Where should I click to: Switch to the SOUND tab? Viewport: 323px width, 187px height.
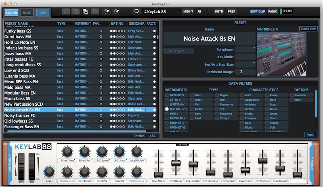tap(11, 13)
